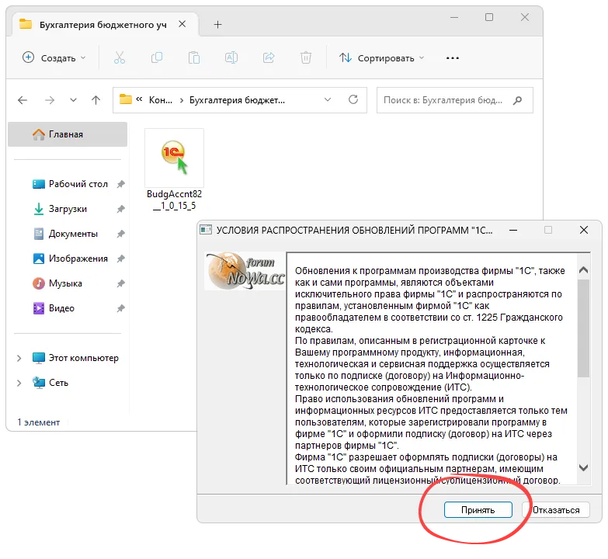Click the Share icon in Explorer toolbar
This screenshot has height=559, width=608.
(269, 57)
